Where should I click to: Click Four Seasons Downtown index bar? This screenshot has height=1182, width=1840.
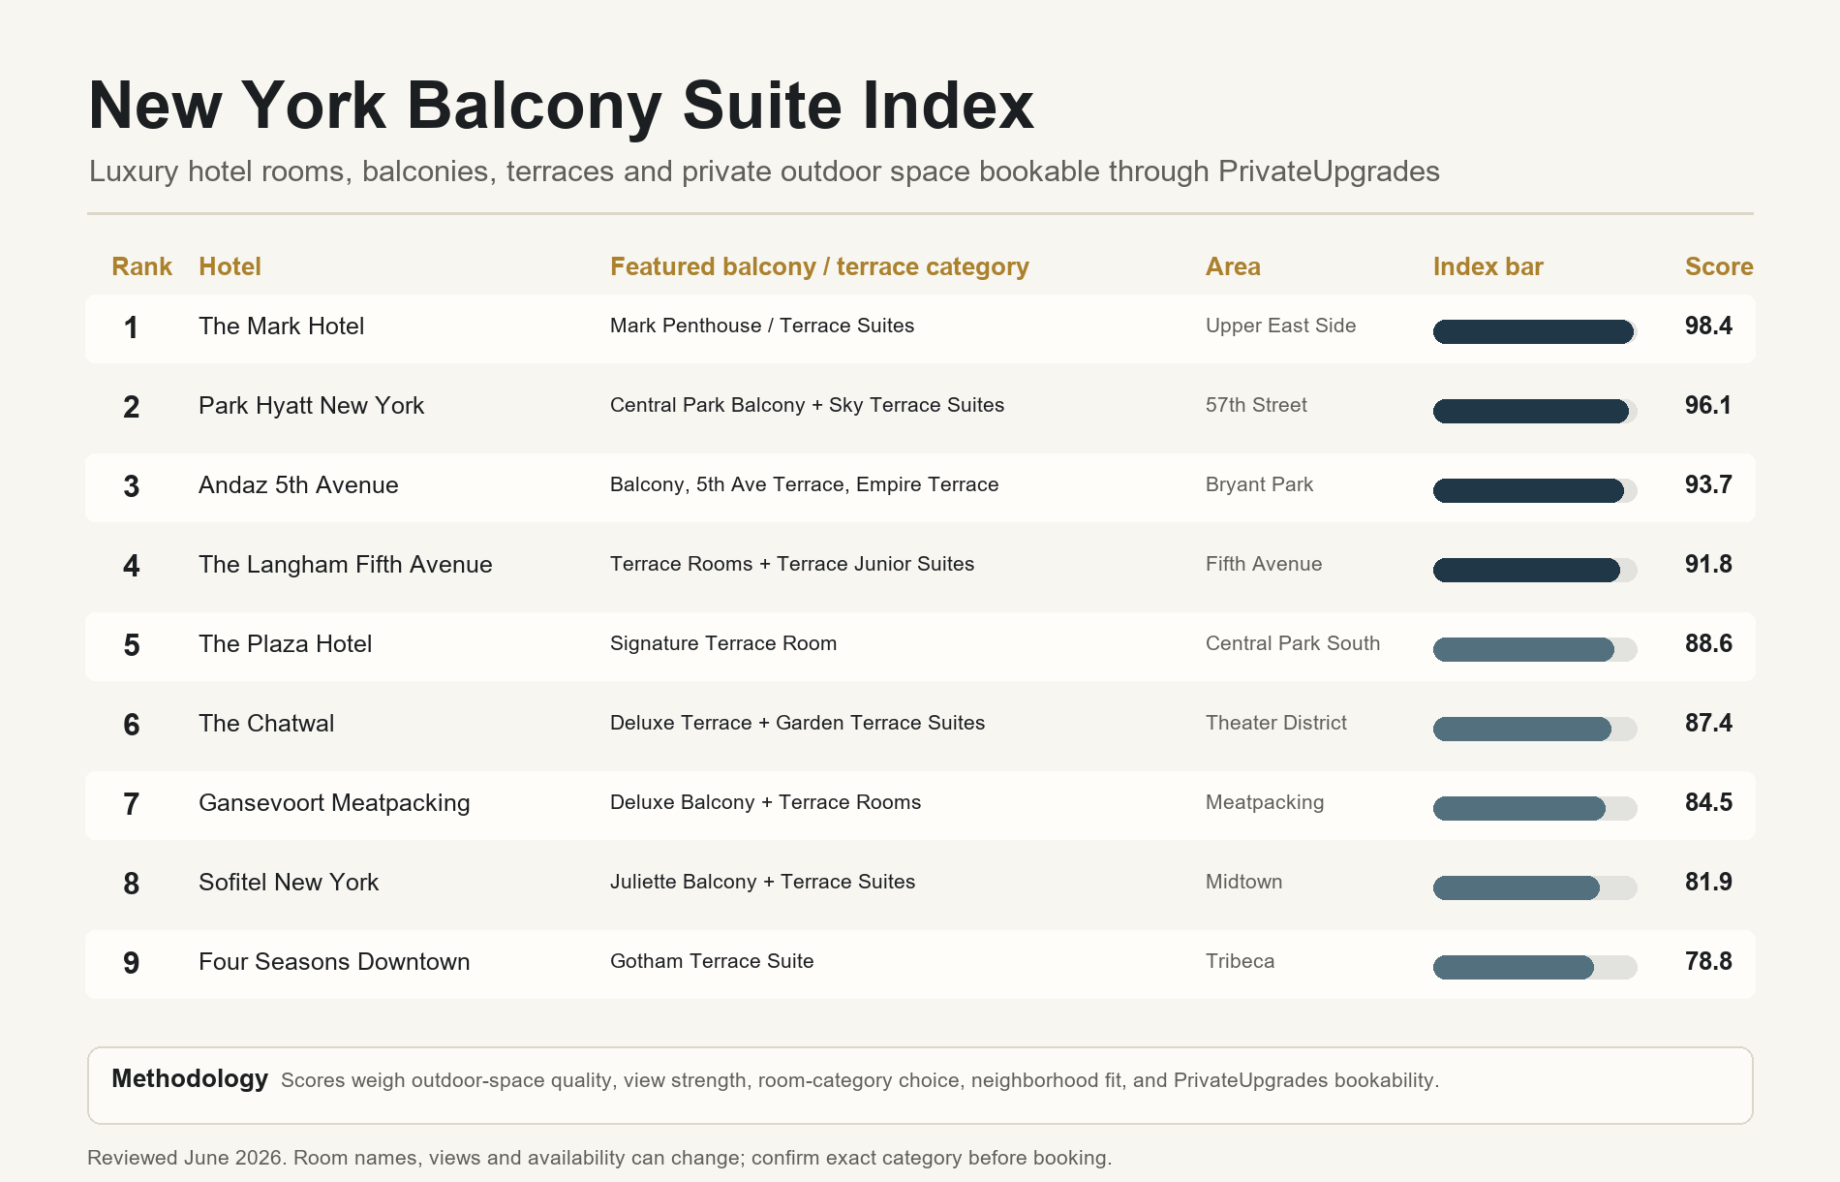tap(1535, 968)
